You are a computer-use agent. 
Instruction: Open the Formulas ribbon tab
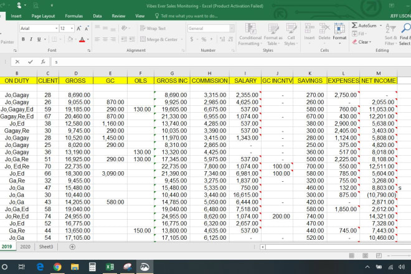click(74, 16)
